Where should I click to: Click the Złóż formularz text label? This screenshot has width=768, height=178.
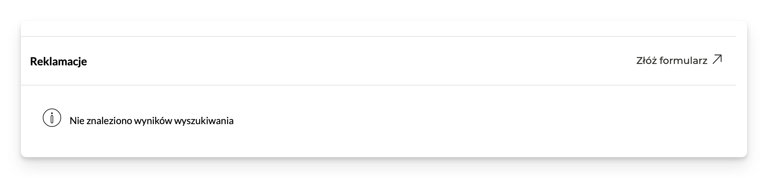(671, 61)
